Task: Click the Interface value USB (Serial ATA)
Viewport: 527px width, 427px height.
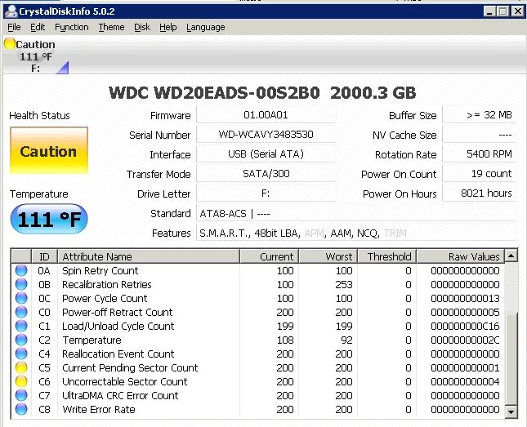Action: (x=266, y=153)
